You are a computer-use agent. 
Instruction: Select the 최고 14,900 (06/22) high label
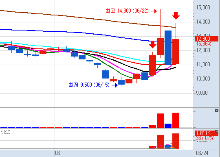127,11
